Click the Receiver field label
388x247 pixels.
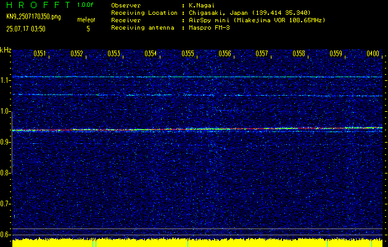point(126,20)
